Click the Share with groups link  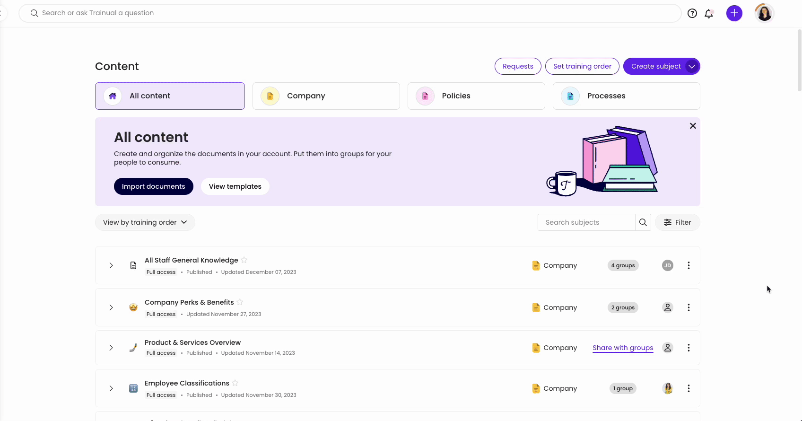click(x=623, y=348)
